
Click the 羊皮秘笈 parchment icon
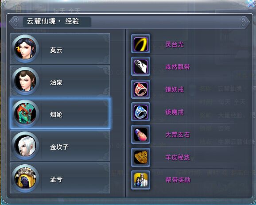140,157
